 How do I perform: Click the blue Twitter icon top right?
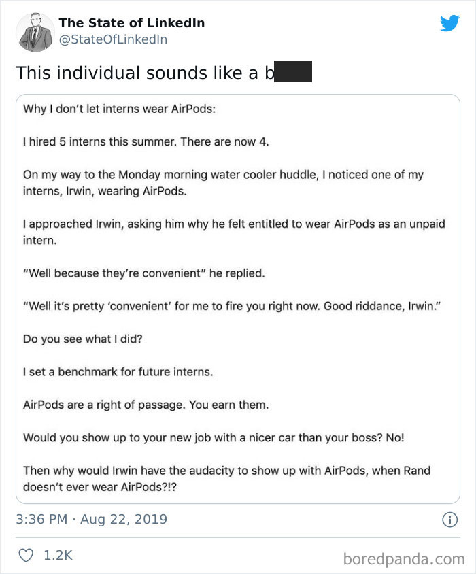[450, 23]
